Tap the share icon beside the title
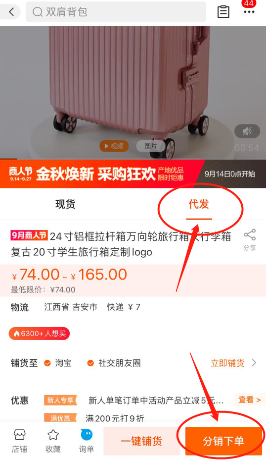Image resolution: width=266 pixels, height=460 pixels. click(x=250, y=235)
